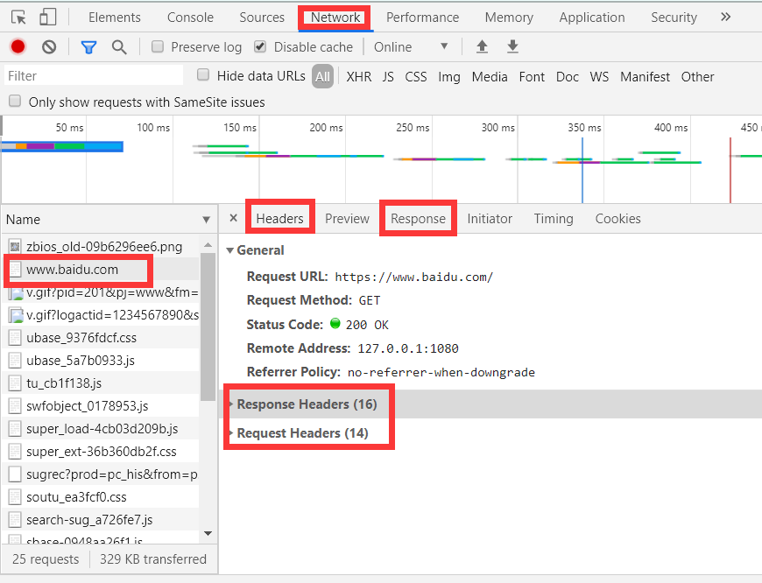Viewport: 762px width, 583px height.
Task: Open the Timing tab
Action: [554, 219]
